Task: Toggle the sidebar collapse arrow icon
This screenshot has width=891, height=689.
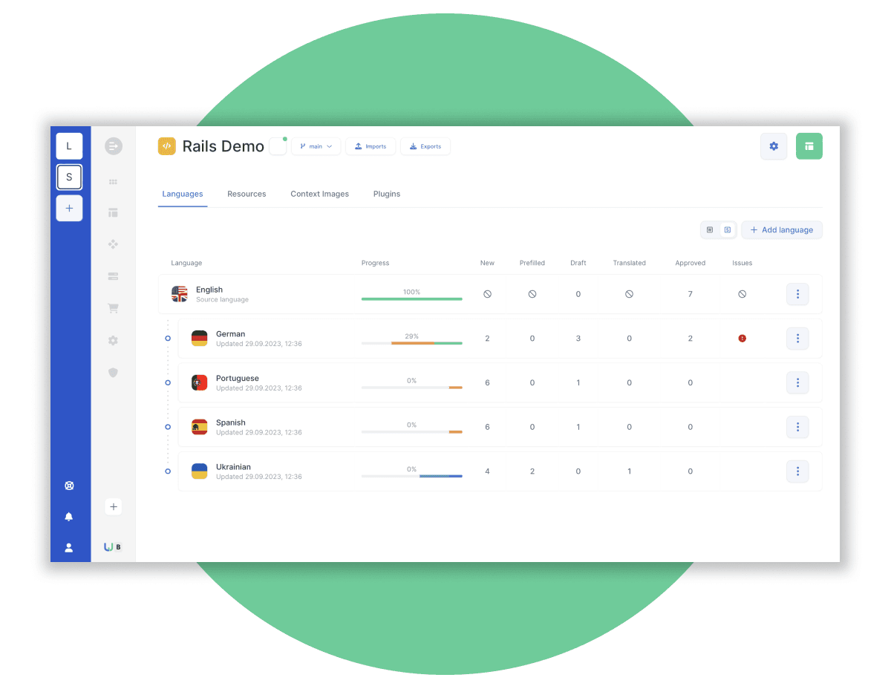Action: click(x=113, y=146)
